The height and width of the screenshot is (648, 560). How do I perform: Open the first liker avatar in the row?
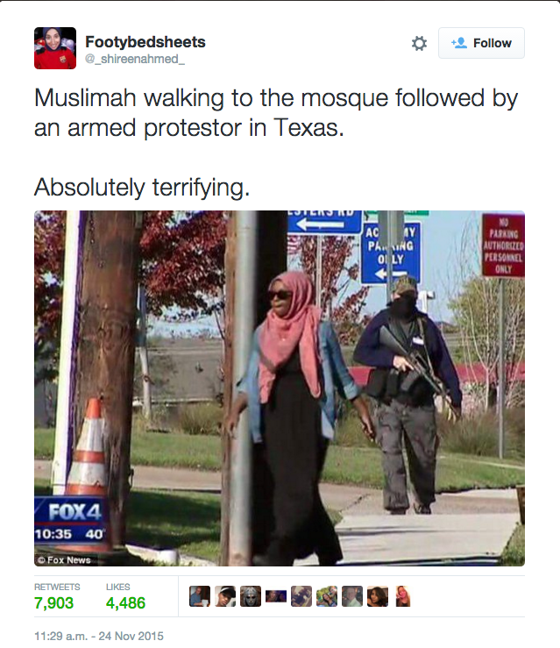pos(200,596)
